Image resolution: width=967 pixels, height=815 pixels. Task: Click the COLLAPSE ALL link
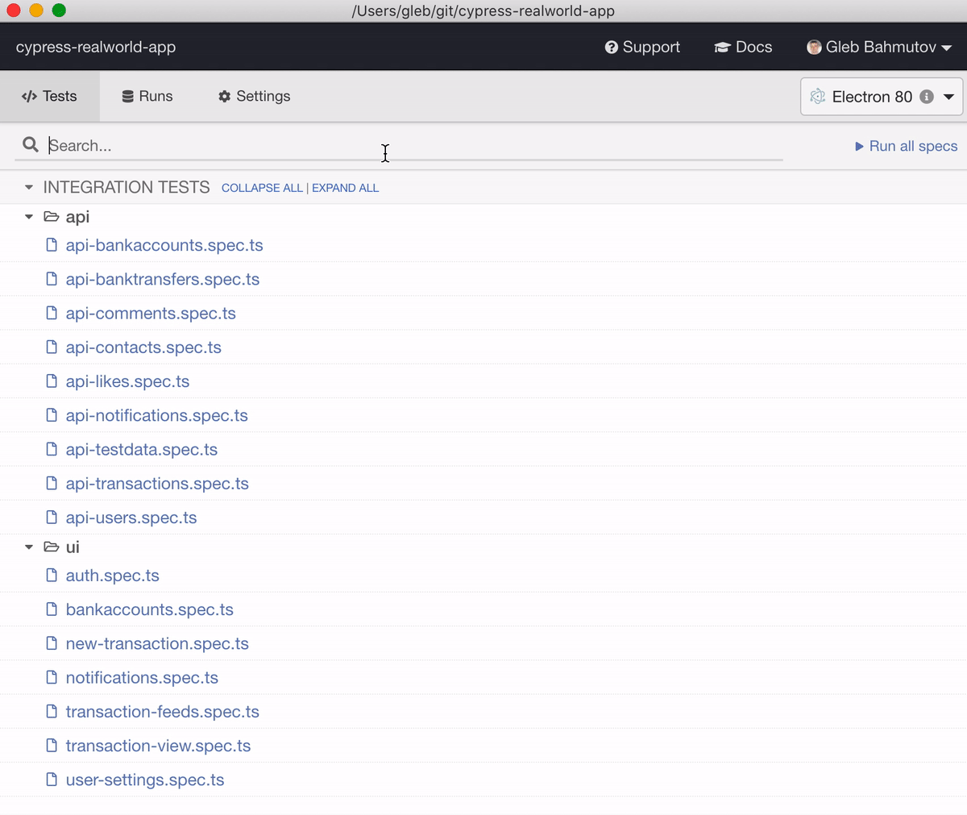coord(262,188)
